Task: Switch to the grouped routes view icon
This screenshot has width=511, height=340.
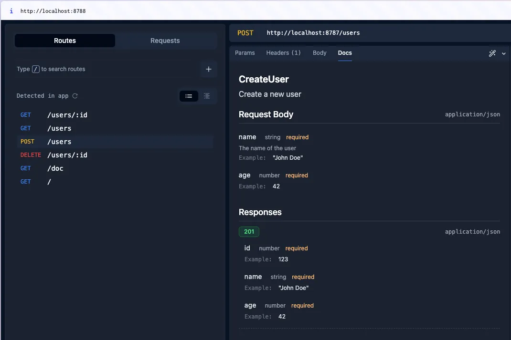Action: 207,96
